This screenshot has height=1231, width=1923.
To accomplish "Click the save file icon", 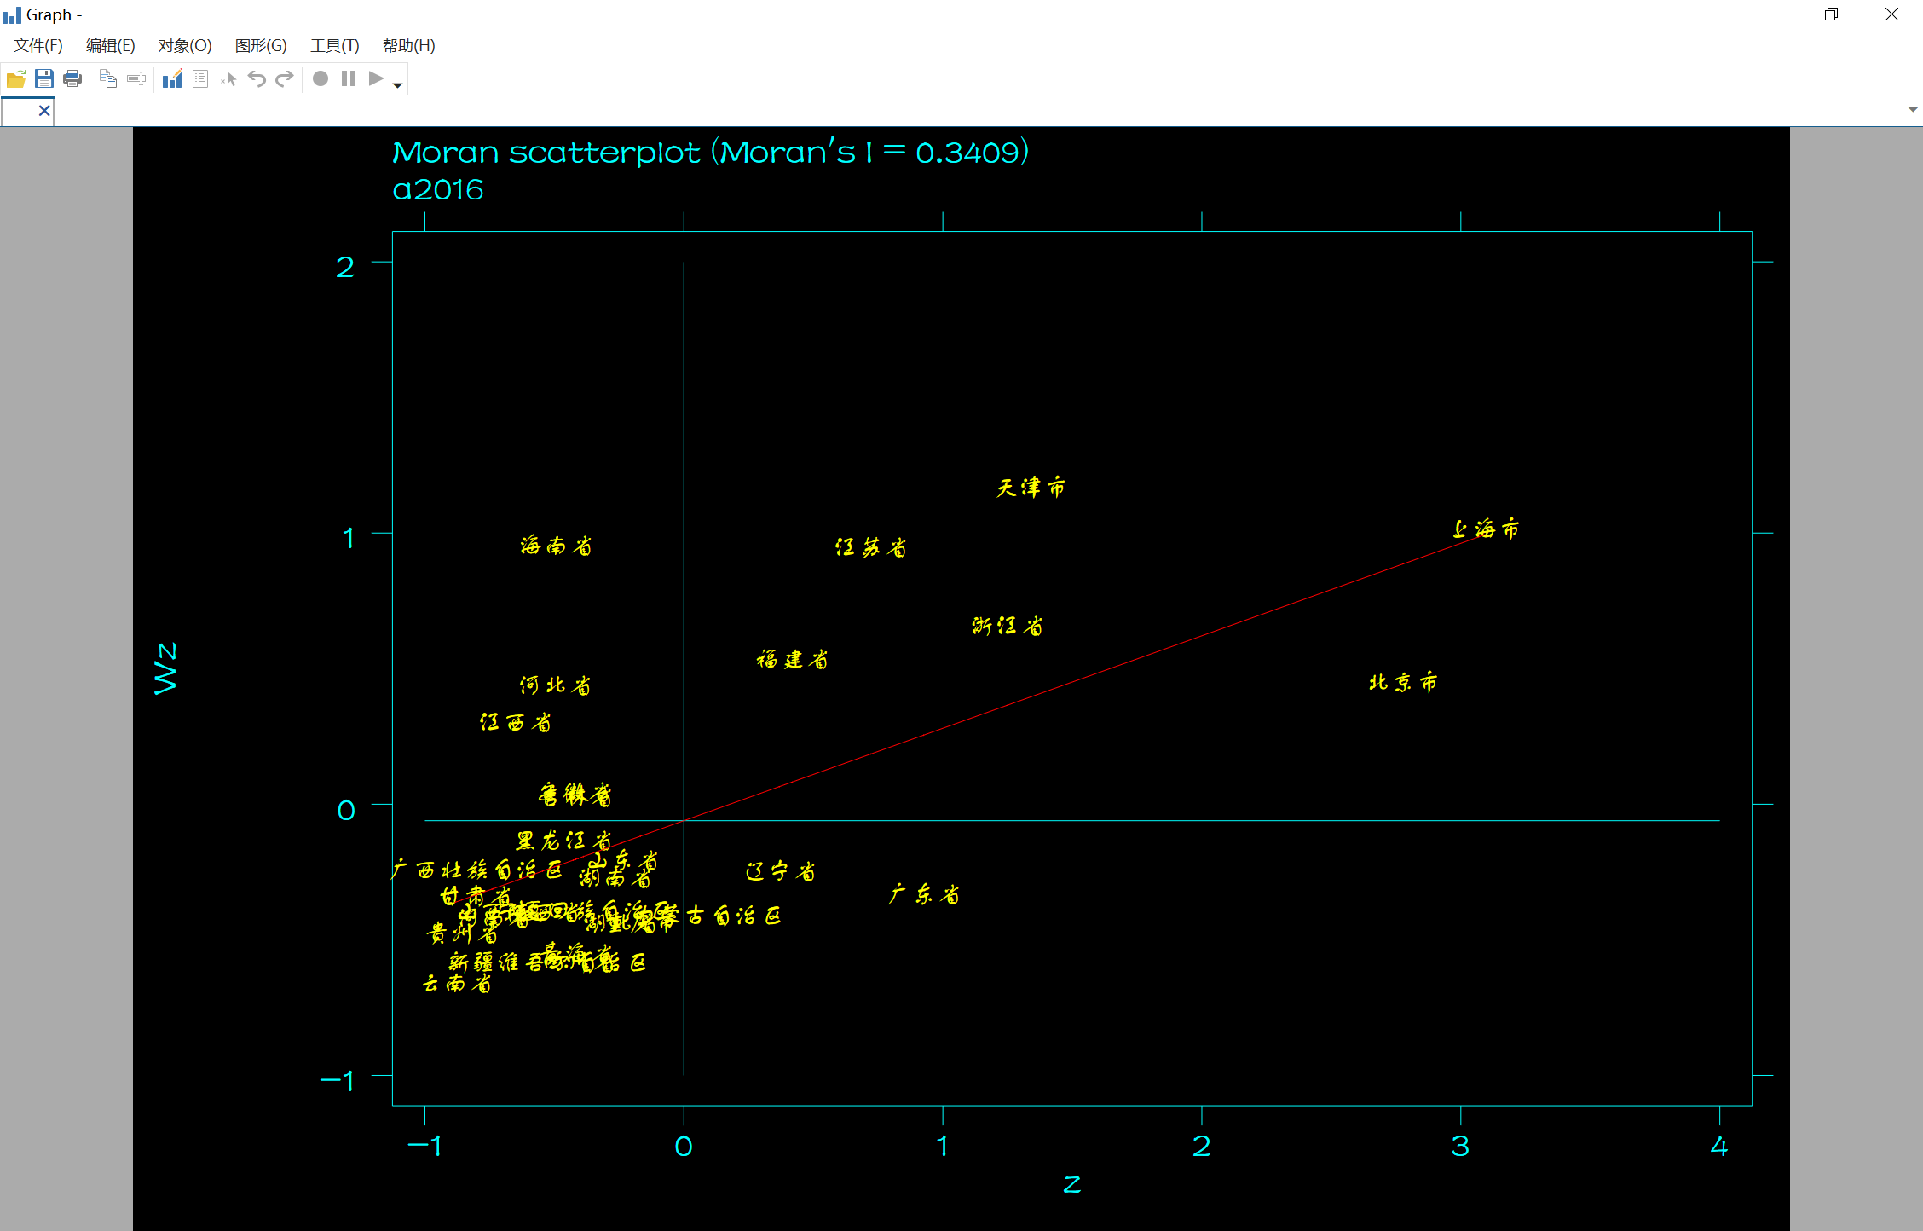I will pyautogui.click(x=43, y=78).
